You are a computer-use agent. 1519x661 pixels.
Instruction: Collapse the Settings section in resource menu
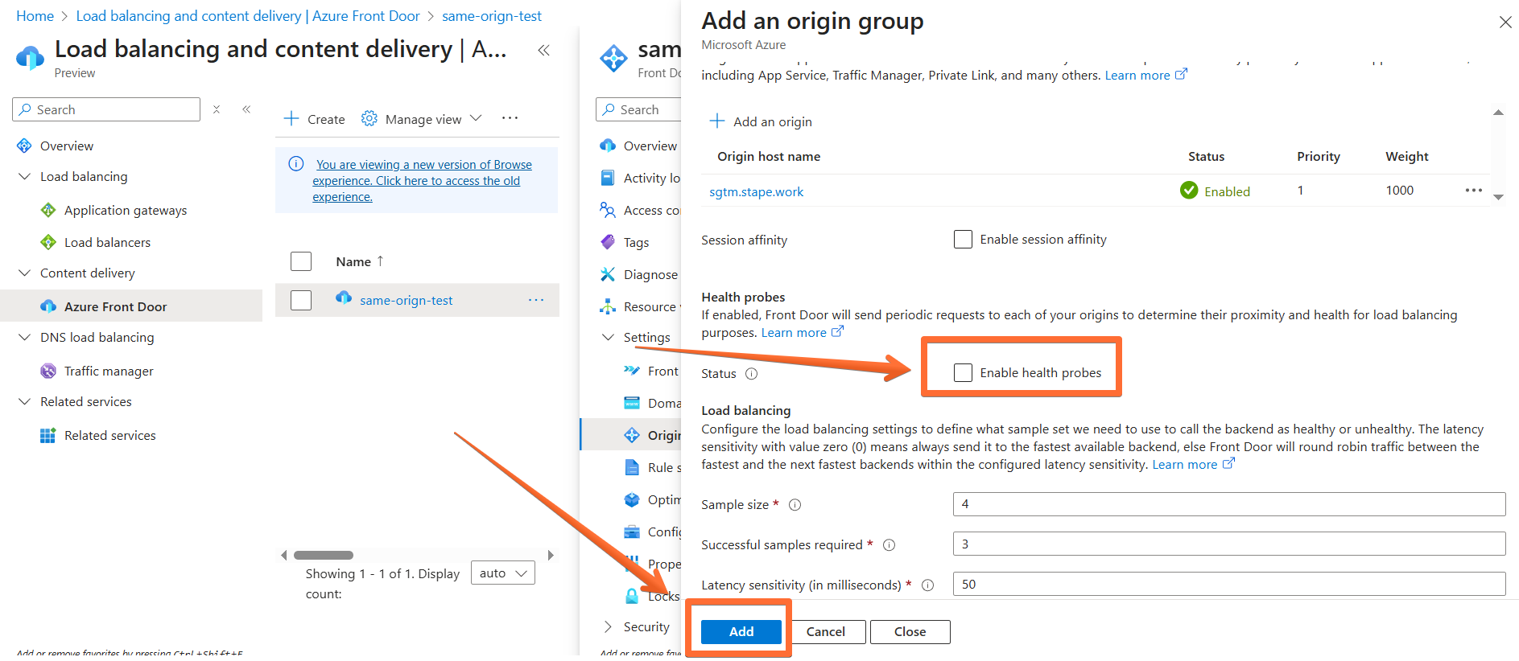608,337
